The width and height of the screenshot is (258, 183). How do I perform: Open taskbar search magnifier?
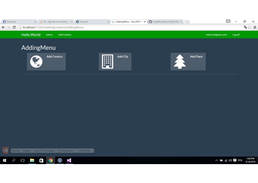pyautogui.click(x=14, y=160)
